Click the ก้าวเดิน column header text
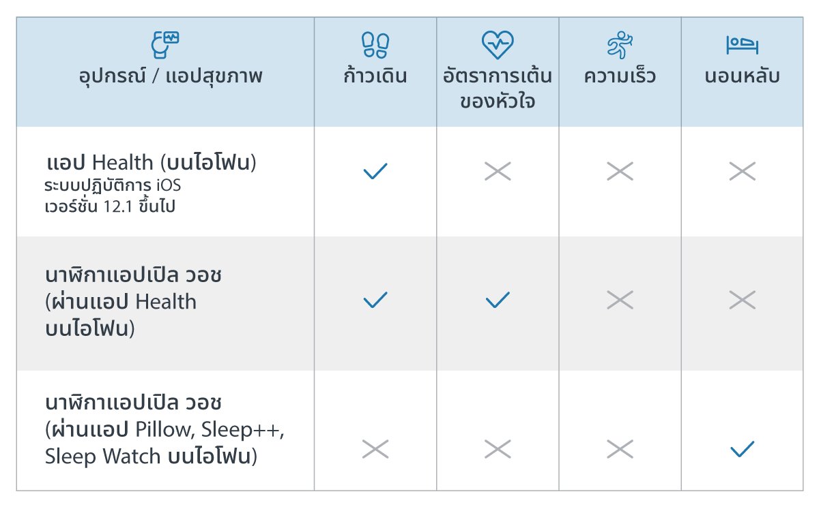819x511 pixels. tap(375, 76)
